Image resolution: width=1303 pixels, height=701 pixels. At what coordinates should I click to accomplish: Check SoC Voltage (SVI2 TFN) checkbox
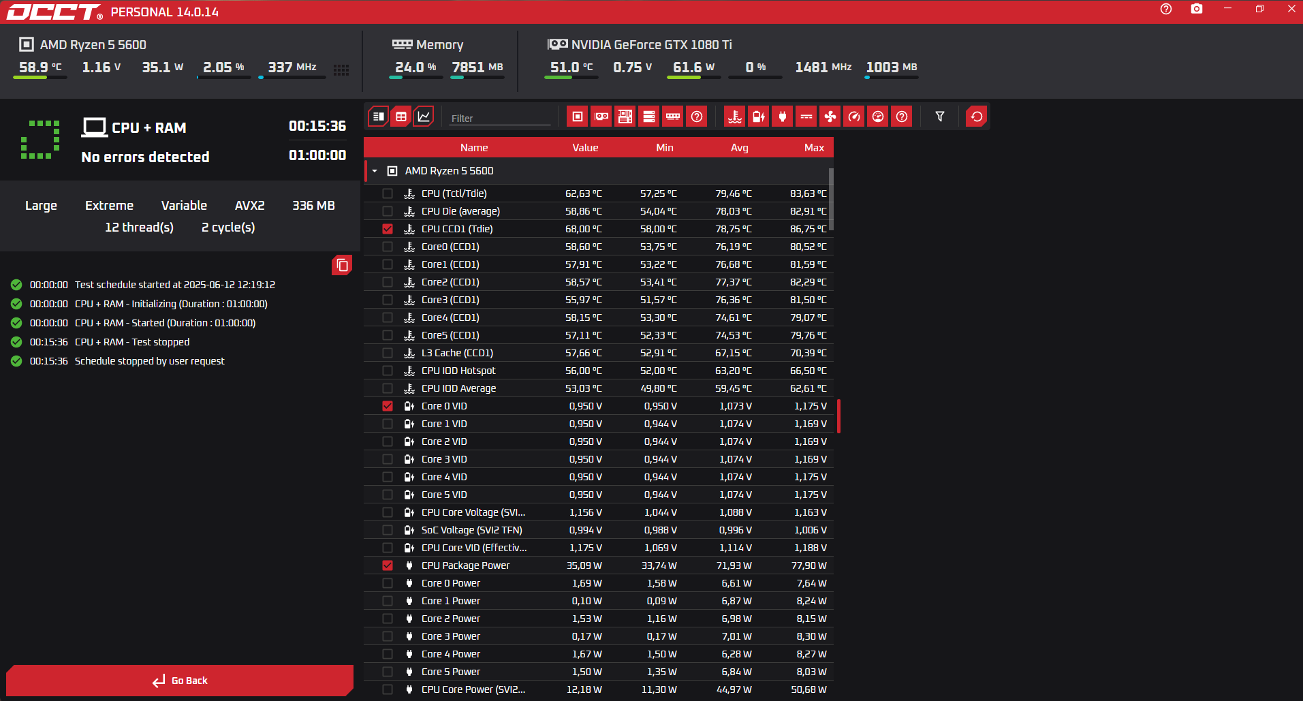[x=388, y=530]
